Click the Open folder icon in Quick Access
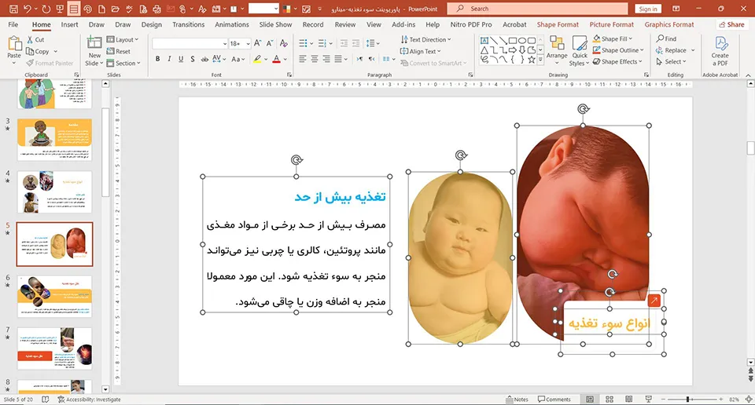The width and height of the screenshot is (755, 405). [x=115, y=9]
